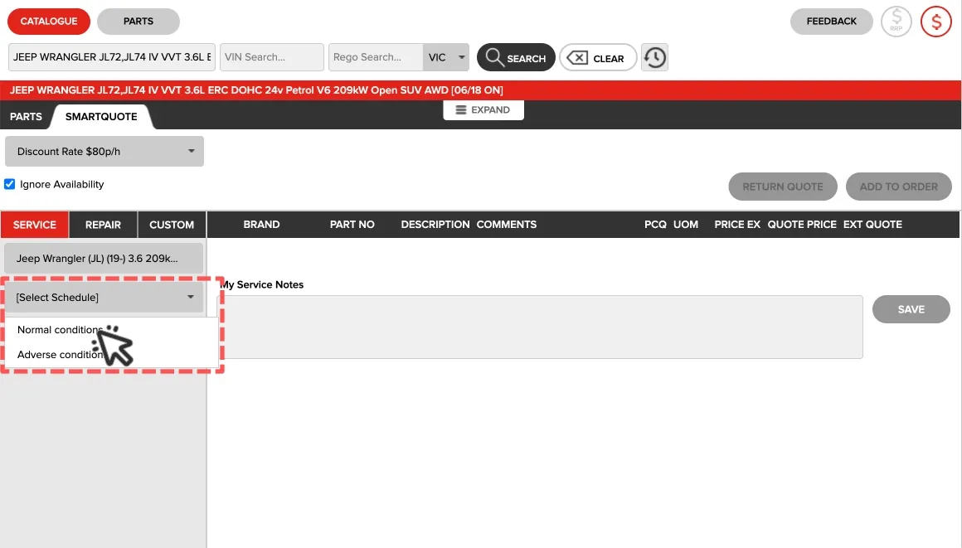Click the Description column header

pyautogui.click(x=435, y=225)
